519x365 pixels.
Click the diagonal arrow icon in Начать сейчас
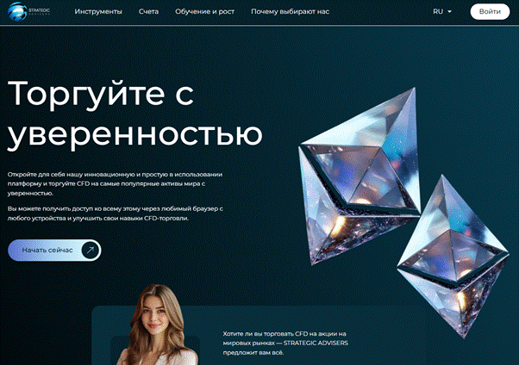pyautogui.click(x=91, y=251)
